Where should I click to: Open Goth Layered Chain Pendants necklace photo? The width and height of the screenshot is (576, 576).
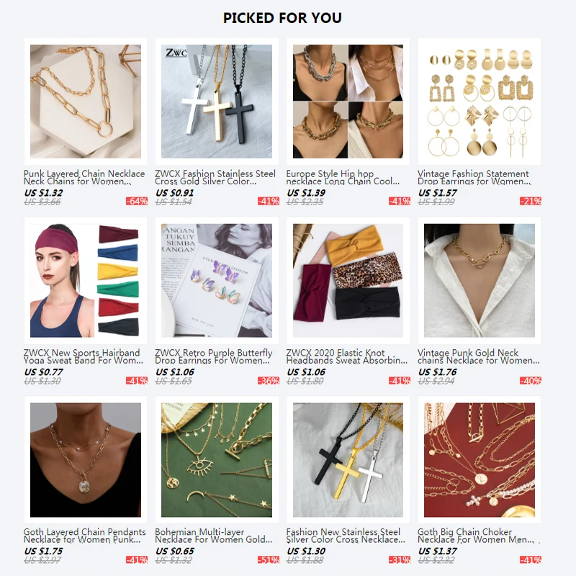(86, 460)
